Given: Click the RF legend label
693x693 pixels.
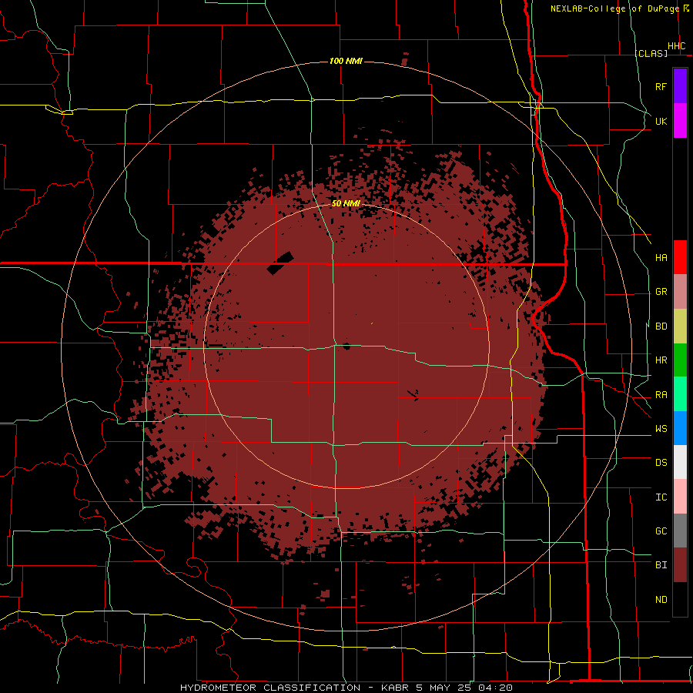Looking at the screenshot, I should coord(661,86).
